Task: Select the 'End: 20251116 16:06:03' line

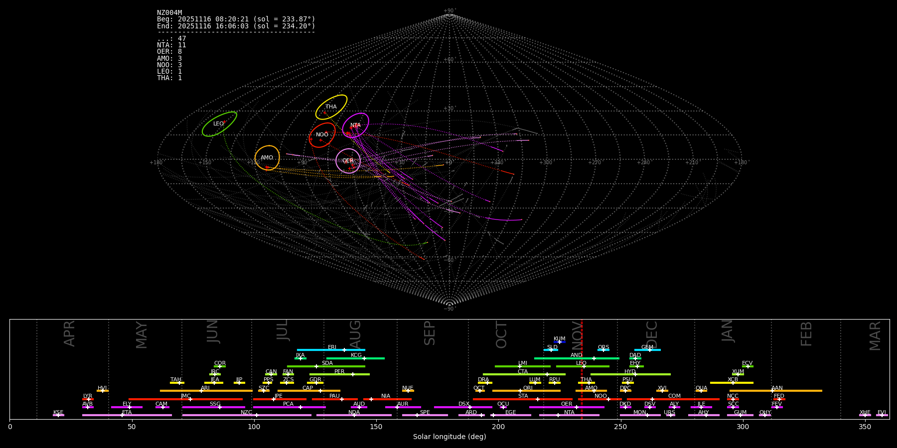Action: click(236, 26)
